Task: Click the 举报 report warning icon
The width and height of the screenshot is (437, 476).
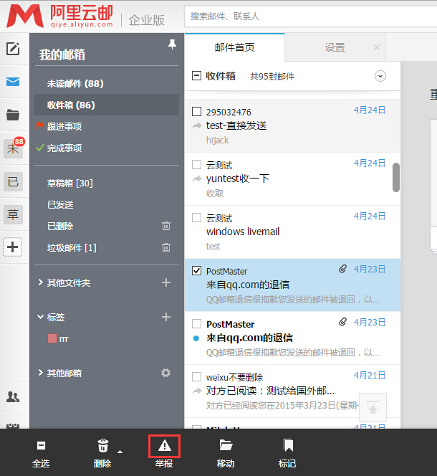Action: pyautogui.click(x=164, y=446)
